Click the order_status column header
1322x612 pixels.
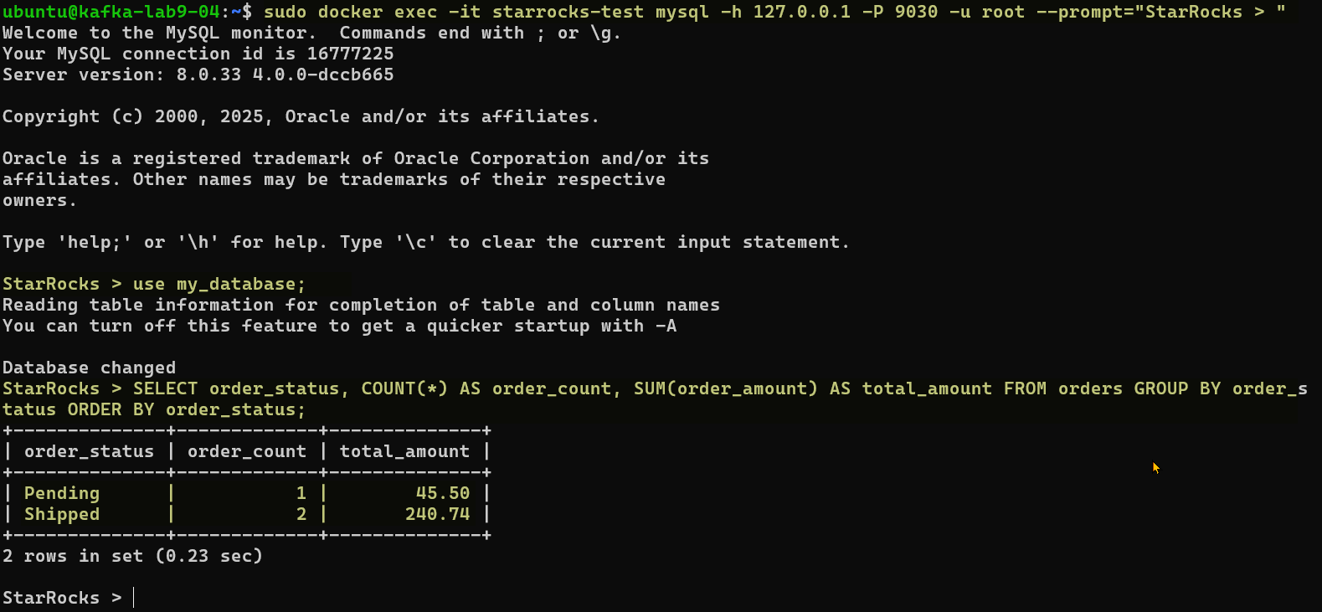point(89,451)
